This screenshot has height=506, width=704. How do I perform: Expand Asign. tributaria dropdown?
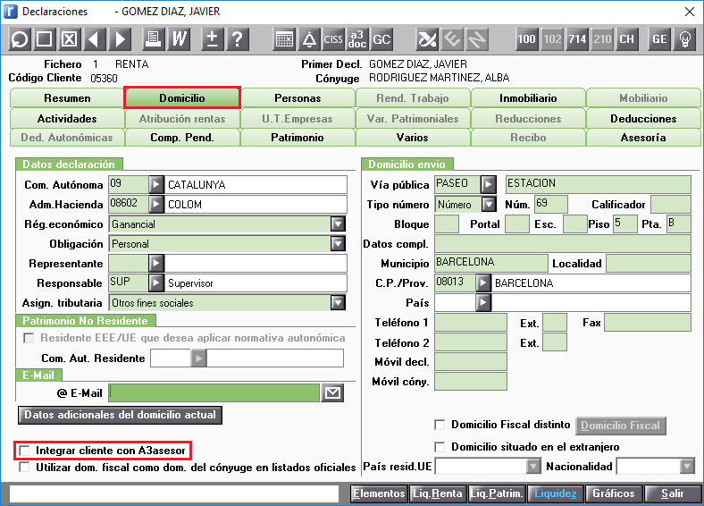tap(338, 303)
